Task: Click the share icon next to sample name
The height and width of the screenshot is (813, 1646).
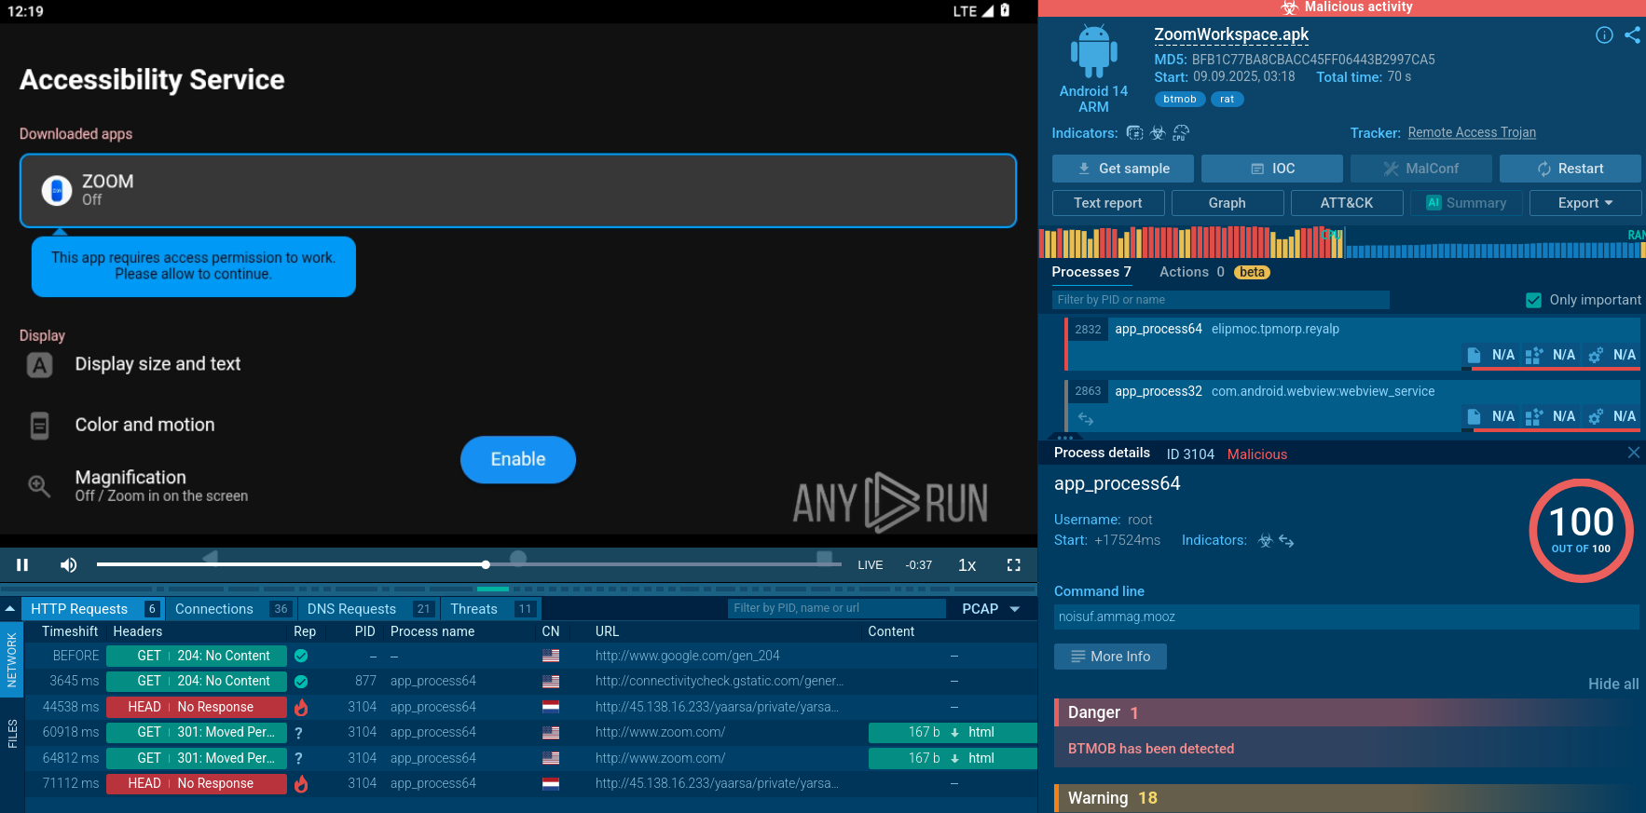Action: tap(1632, 35)
